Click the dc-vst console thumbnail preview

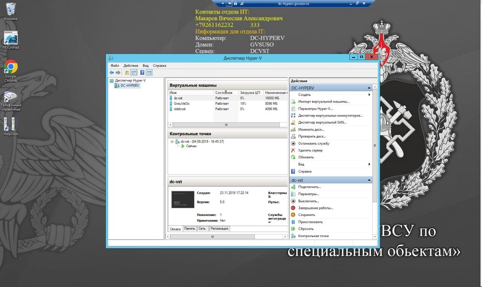click(x=183, y=199)
